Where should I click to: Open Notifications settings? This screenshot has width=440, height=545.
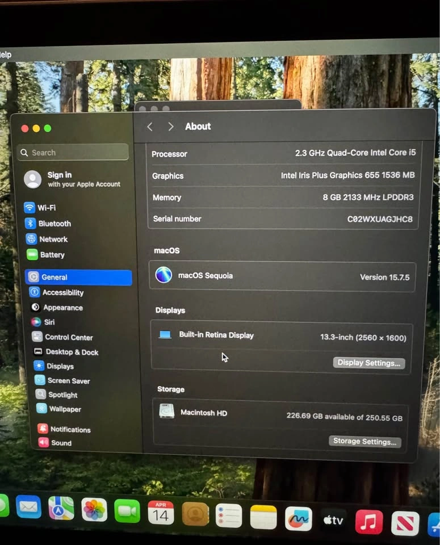pos(64,429)
